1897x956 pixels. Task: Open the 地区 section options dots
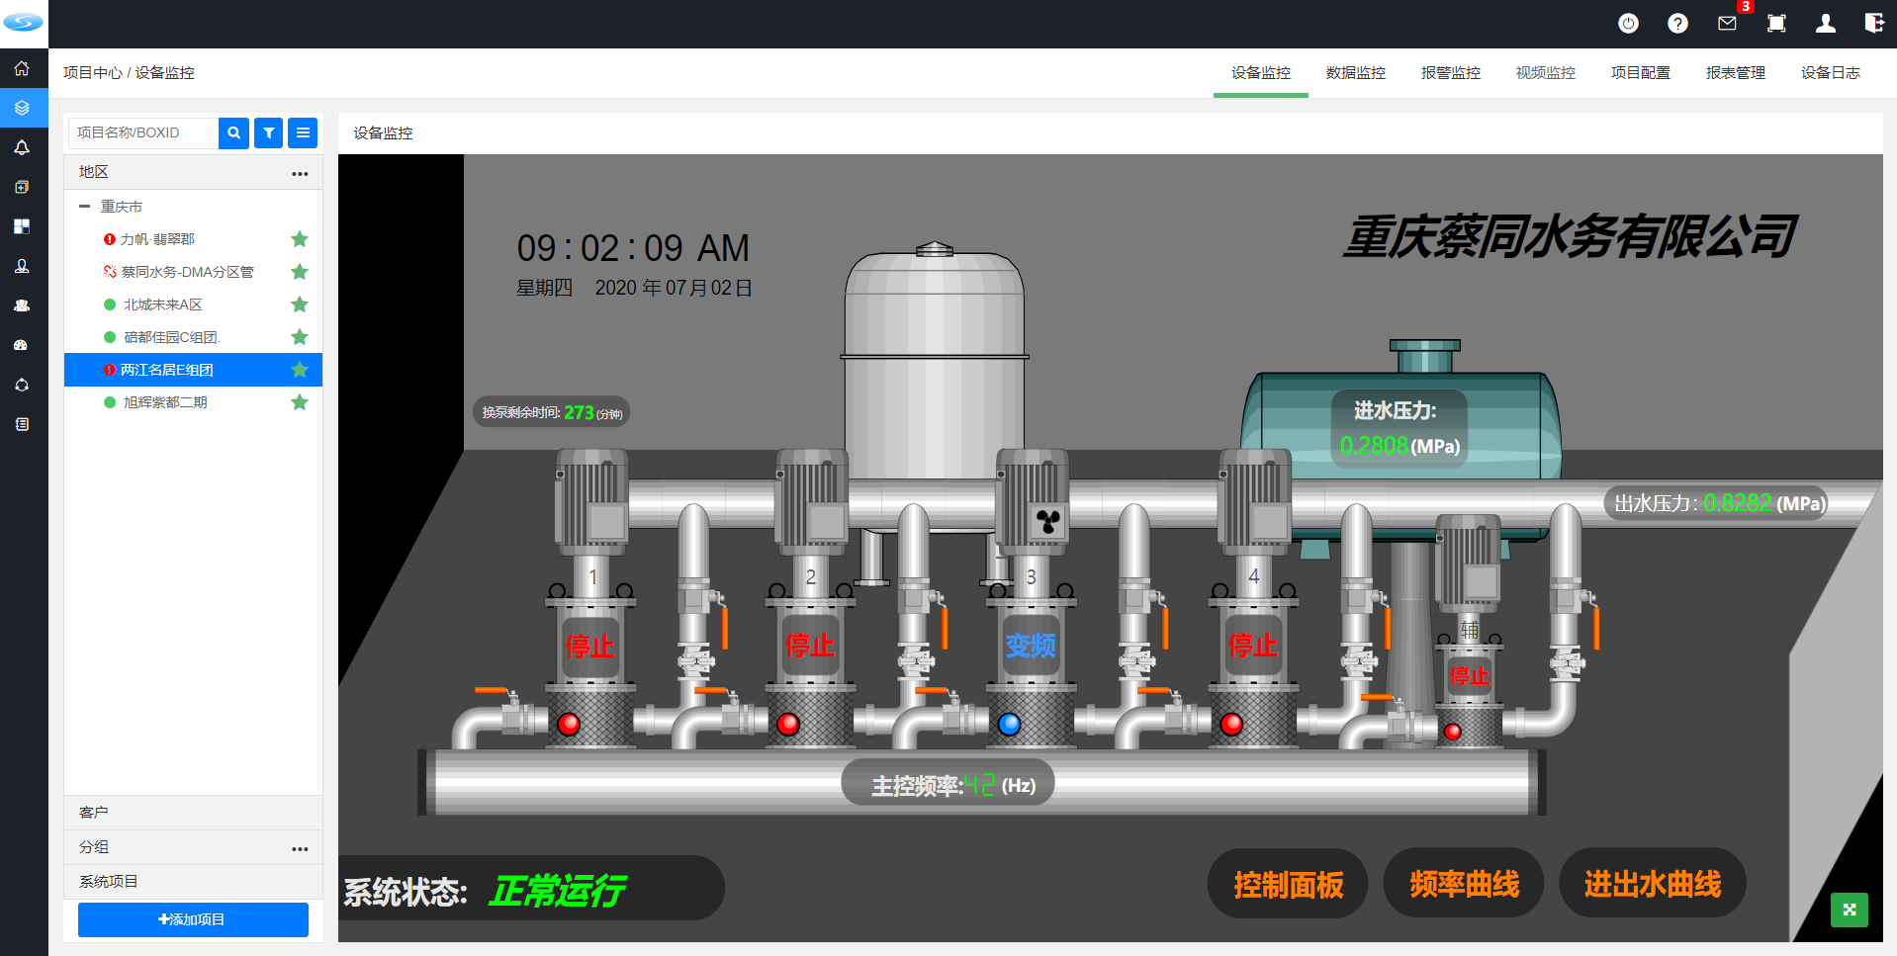[300, 173]
